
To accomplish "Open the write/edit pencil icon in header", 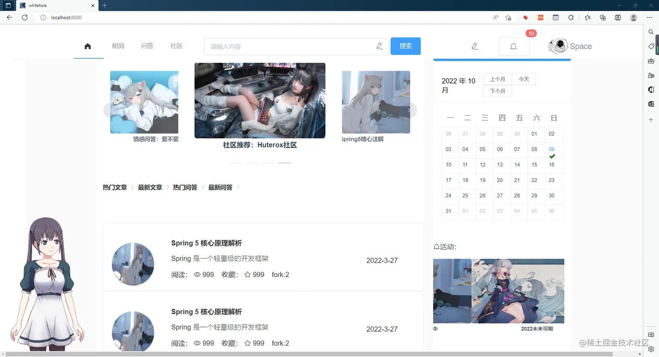I will click(x=475, y=46).
